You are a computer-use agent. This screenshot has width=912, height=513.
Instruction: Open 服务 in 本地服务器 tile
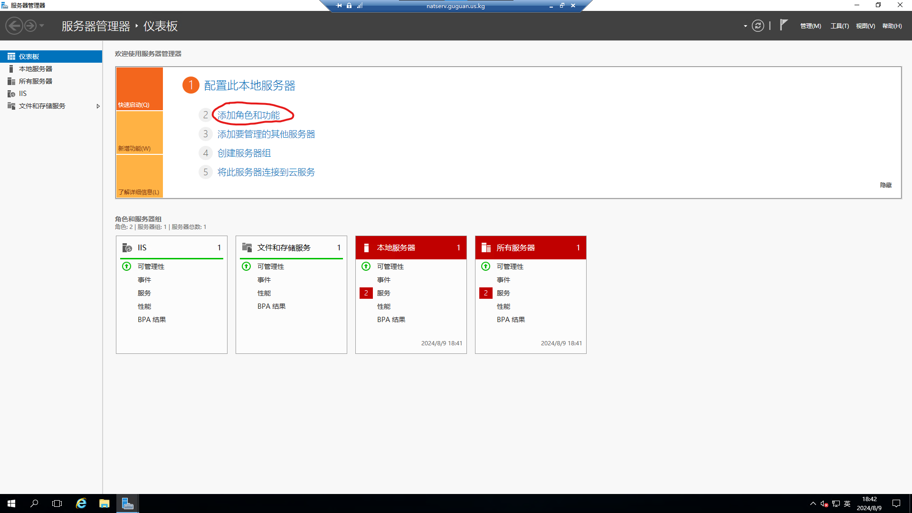coord(384,293)
